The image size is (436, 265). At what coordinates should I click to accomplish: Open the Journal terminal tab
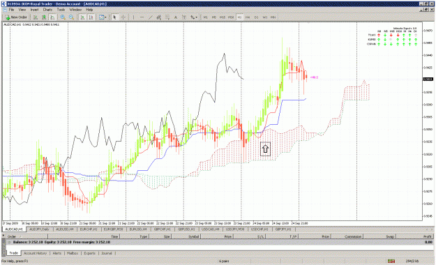(107, 253)
